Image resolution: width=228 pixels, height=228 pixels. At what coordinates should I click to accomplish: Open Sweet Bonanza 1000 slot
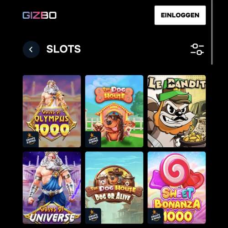pos(176,187)
